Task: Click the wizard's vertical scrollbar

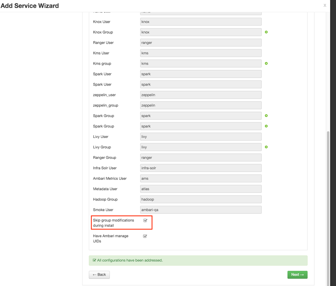Action: tap(328, 208)
